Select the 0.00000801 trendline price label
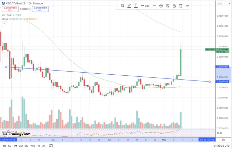 click(x=222, y=67)
